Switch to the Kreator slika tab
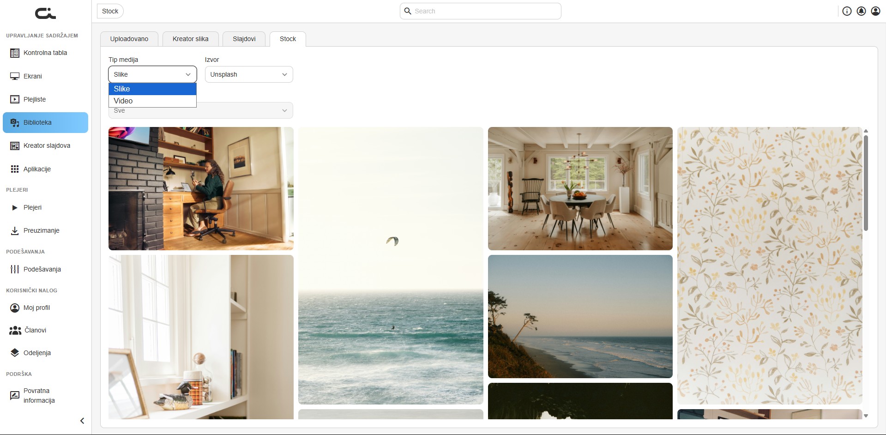Screen dimensions: 886x435 (x=191, y=39)
